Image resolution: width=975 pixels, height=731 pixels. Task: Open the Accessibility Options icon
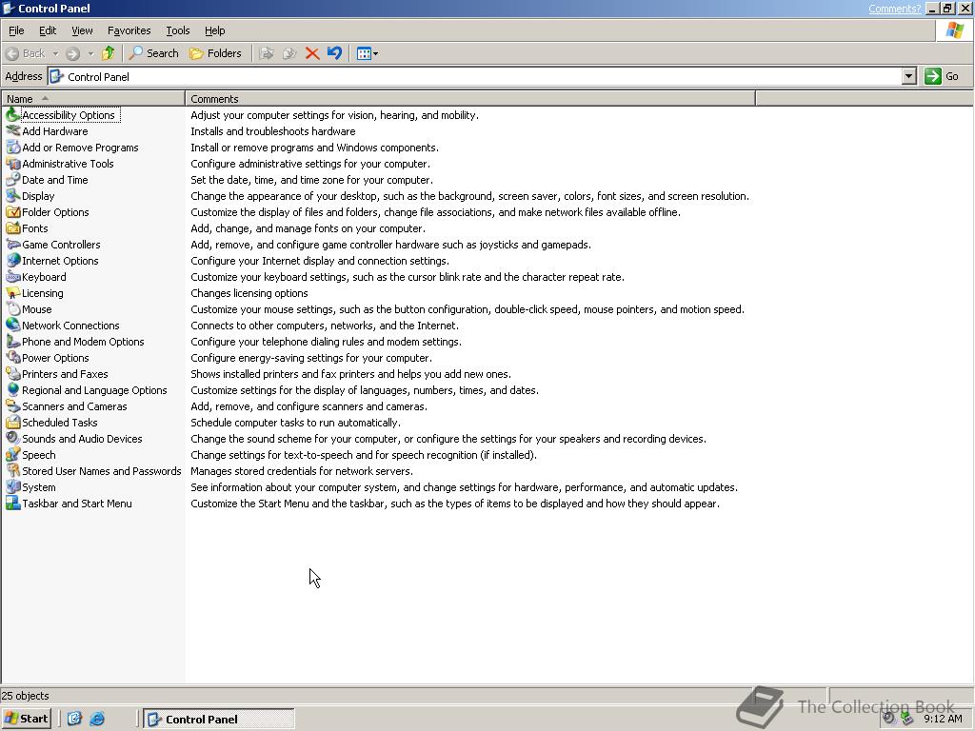pyautogui.click(x=12, y=115)
